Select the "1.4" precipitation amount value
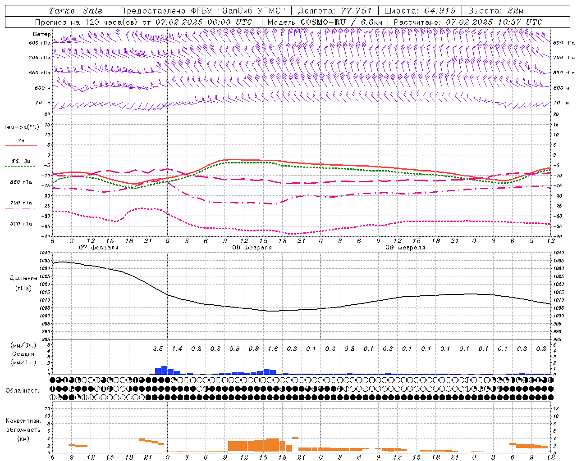 [x=177, y=349]
